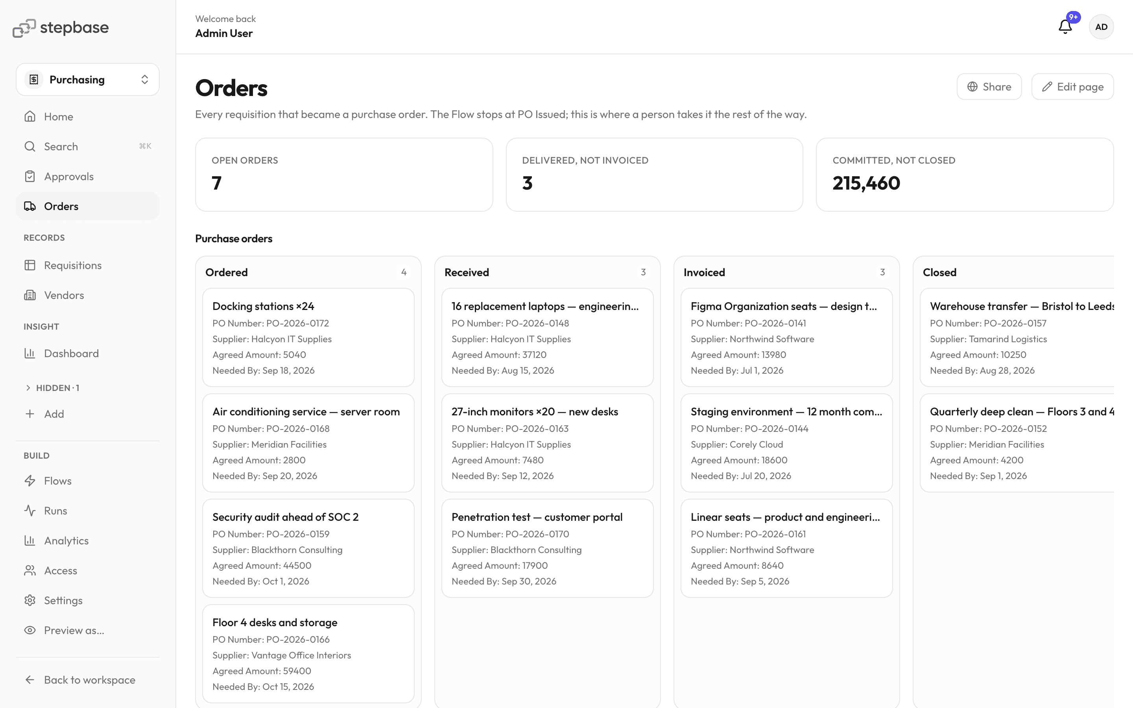
Task: Click the Vendors building icon
Action: coord(30,295)
